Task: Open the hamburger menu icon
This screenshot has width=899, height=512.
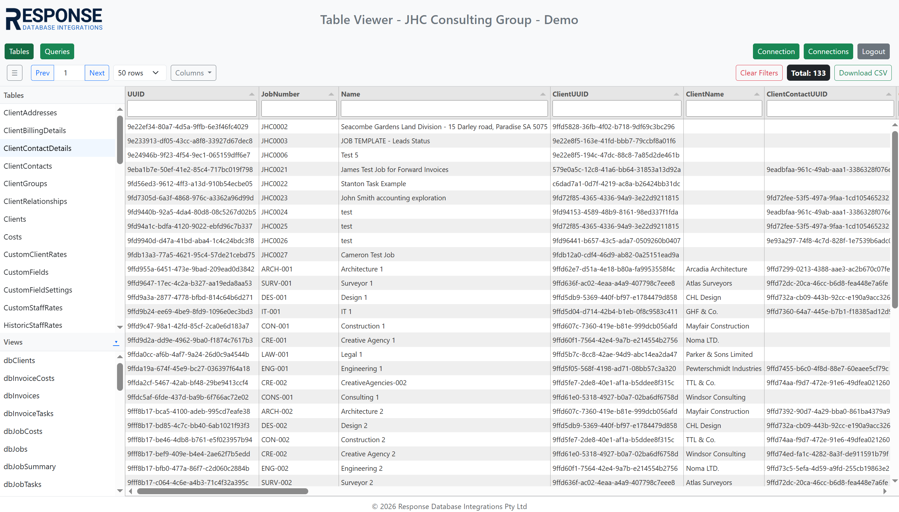Action: (x=15, y=73)
